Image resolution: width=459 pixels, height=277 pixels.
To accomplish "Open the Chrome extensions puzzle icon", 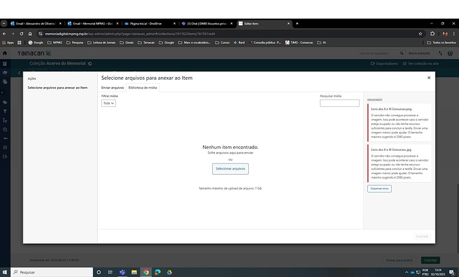I will pos(432,34).
